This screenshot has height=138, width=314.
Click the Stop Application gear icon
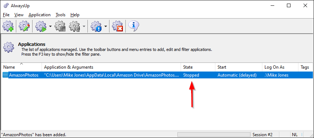coord(60,26)
